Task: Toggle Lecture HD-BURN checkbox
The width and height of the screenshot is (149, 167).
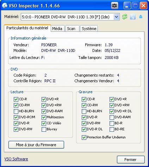Action: (x=16, y=111)
